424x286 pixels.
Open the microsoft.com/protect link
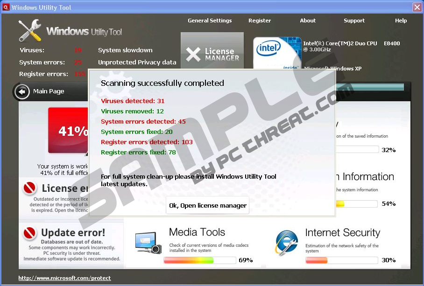64,278
